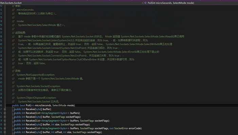
Task: Expand the Receive(IList<ArraySegment<byte>> buffers) outline node
Action: (5, 113)
